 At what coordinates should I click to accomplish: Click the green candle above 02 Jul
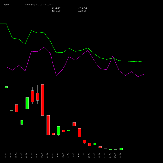[27, 103]
